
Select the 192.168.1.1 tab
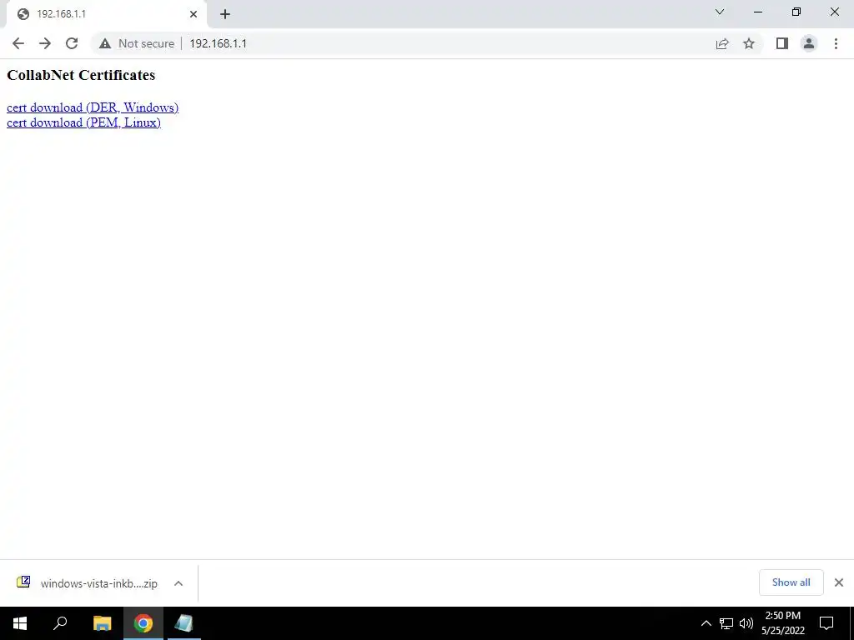coord(106,14)
